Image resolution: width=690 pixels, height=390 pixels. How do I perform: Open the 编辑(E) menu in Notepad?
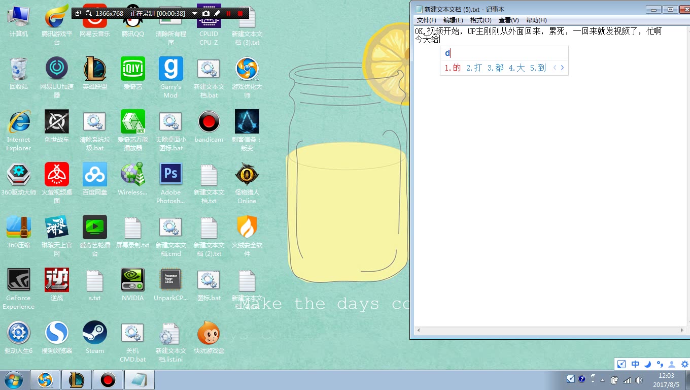click(x=453, y=20)
